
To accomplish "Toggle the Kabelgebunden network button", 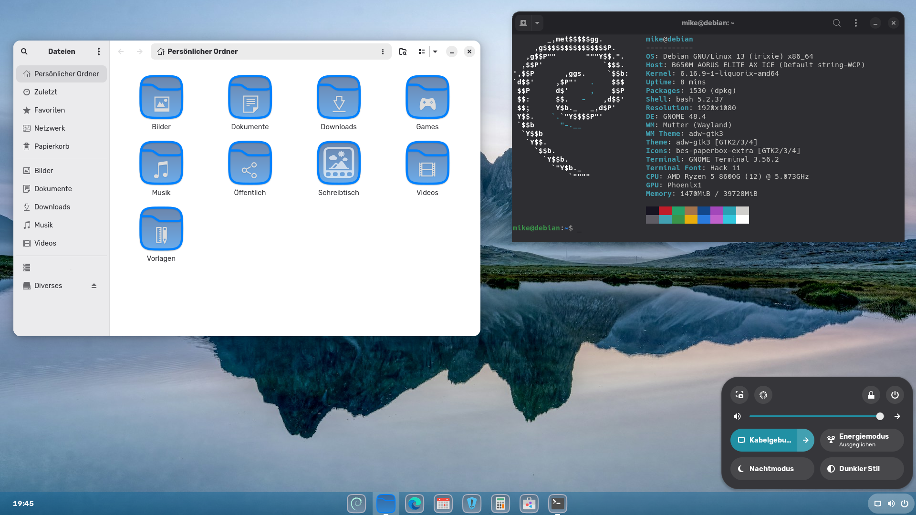I will [x=764, y=440].
